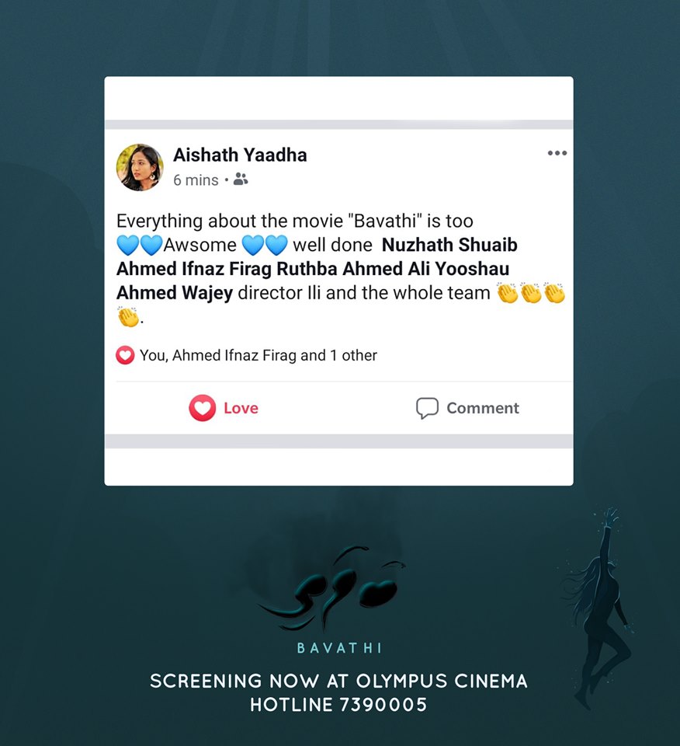
Task: Click the Comment text label
Action: coord(483,408)
